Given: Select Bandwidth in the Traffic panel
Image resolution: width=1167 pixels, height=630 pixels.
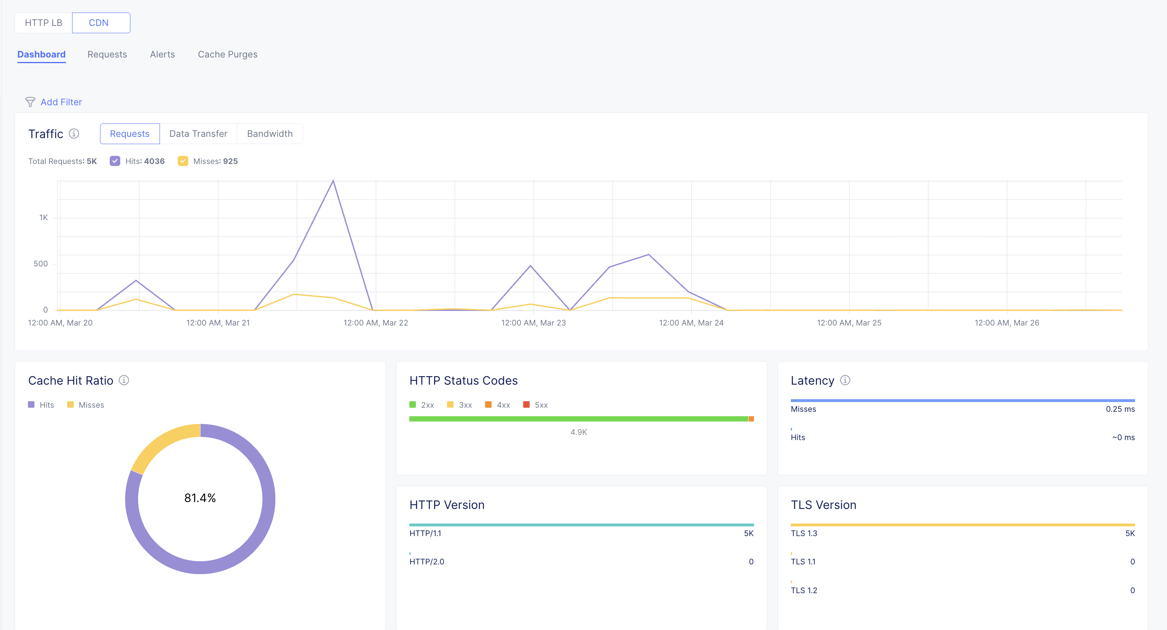Looking at the screenshot, I should (x=270, y=134).
